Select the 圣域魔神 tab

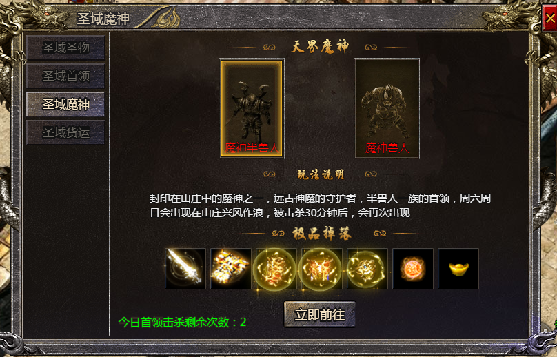pos(65,104)
